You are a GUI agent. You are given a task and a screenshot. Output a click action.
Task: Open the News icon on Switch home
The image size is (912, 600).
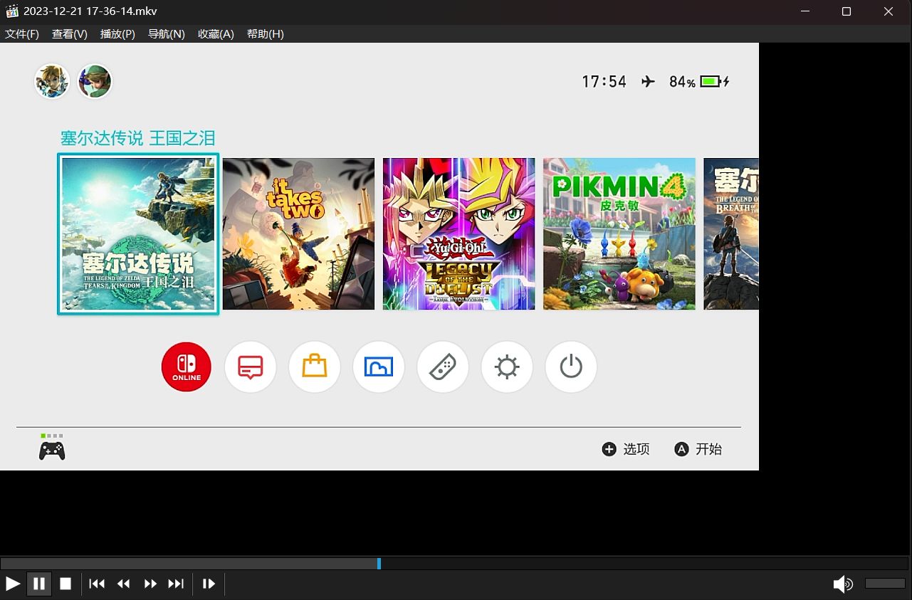(x=251, y=367)
